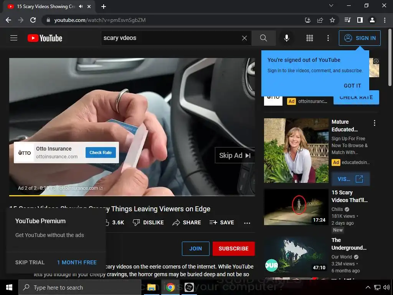Click the JOIN channel button

(x=195, y=249)
